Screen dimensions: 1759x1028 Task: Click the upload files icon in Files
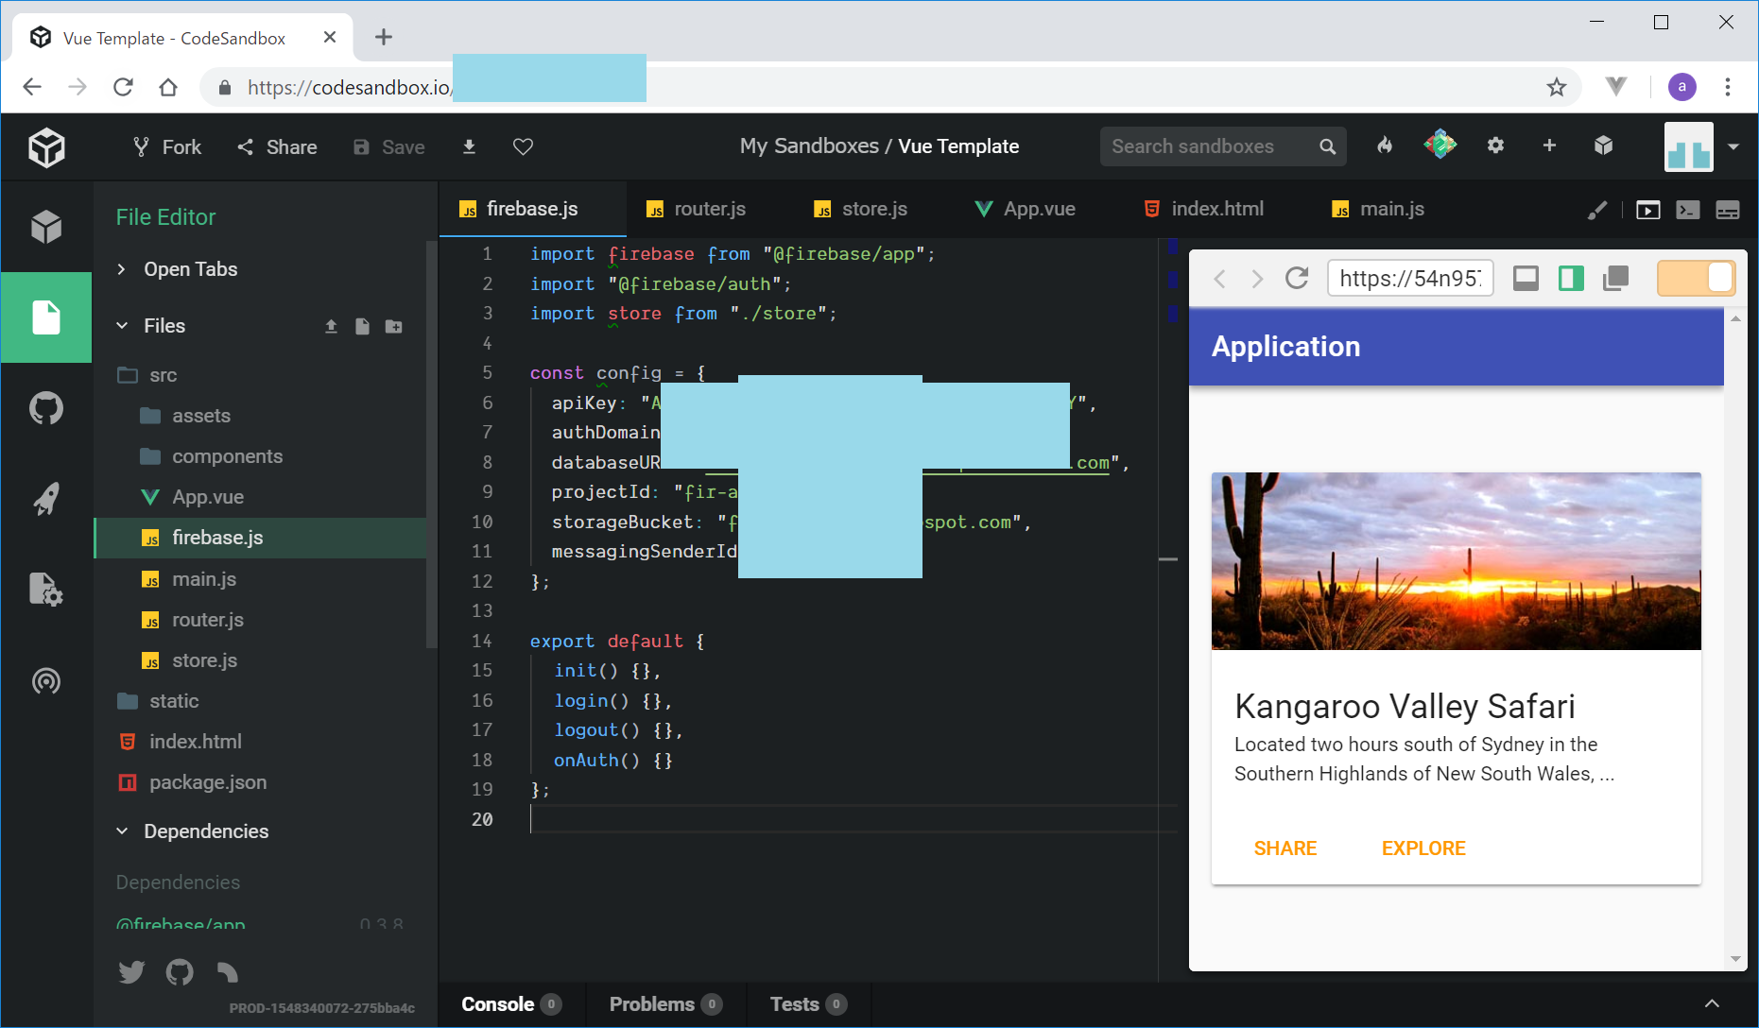pyautogui.click(x=331, y=326)
